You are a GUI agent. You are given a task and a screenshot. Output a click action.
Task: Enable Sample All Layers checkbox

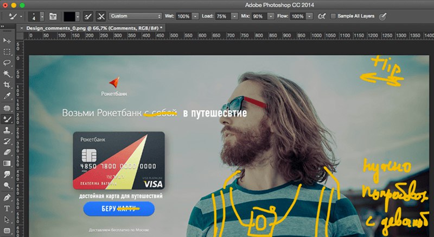[333, 16]
